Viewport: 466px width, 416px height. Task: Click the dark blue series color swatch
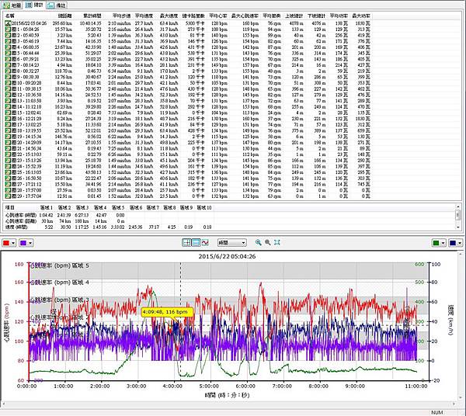point(452,243)
